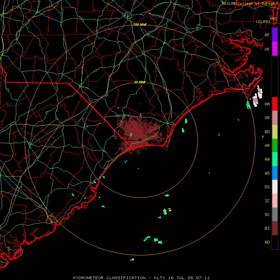The width and height of the screenshot is (280, 280).
Task: Click the [CLAS] label above the legend
Action: tap(263, 22)
